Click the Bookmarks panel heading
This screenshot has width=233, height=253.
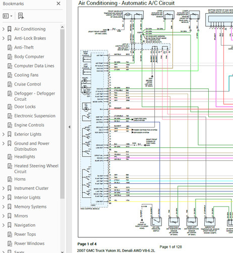[x=13, y=4]
